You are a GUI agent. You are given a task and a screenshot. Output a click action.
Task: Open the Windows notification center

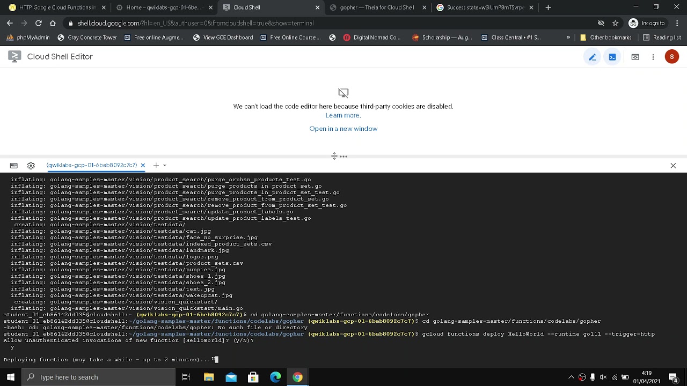click(x=673, y=377)
